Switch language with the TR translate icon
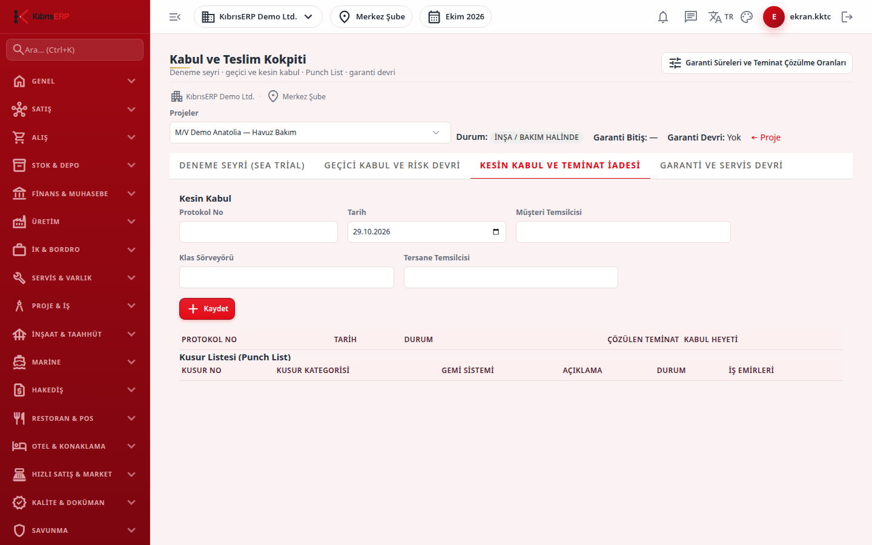 (x=721, y=17)
